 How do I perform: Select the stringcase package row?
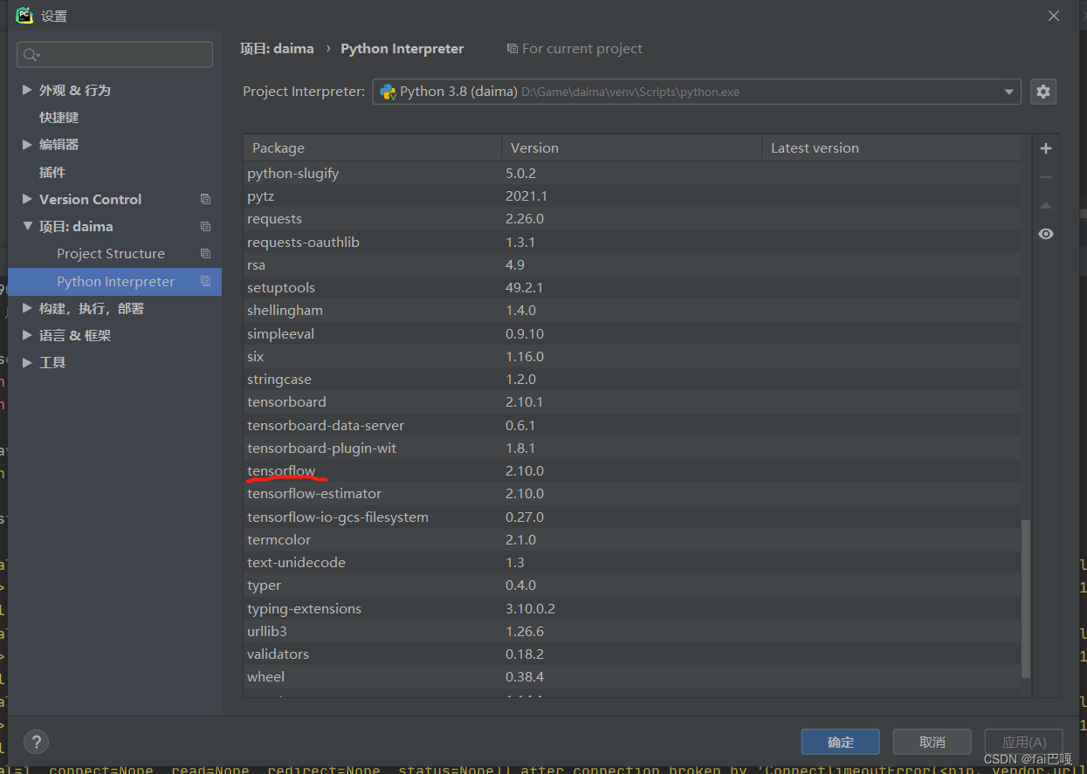632,379
